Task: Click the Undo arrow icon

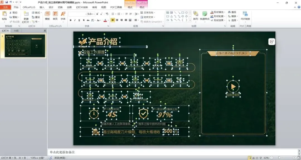Action: [x=11, y=2]
